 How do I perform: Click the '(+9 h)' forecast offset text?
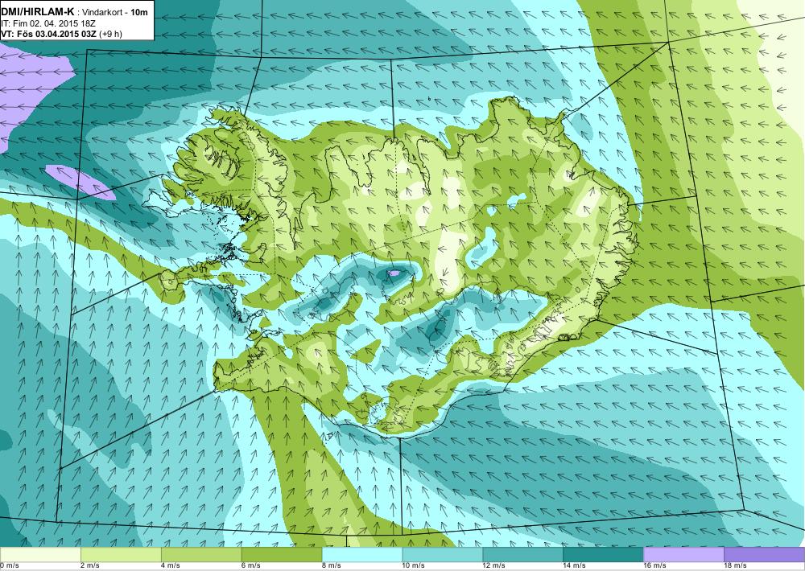click(x=111, y=35)
